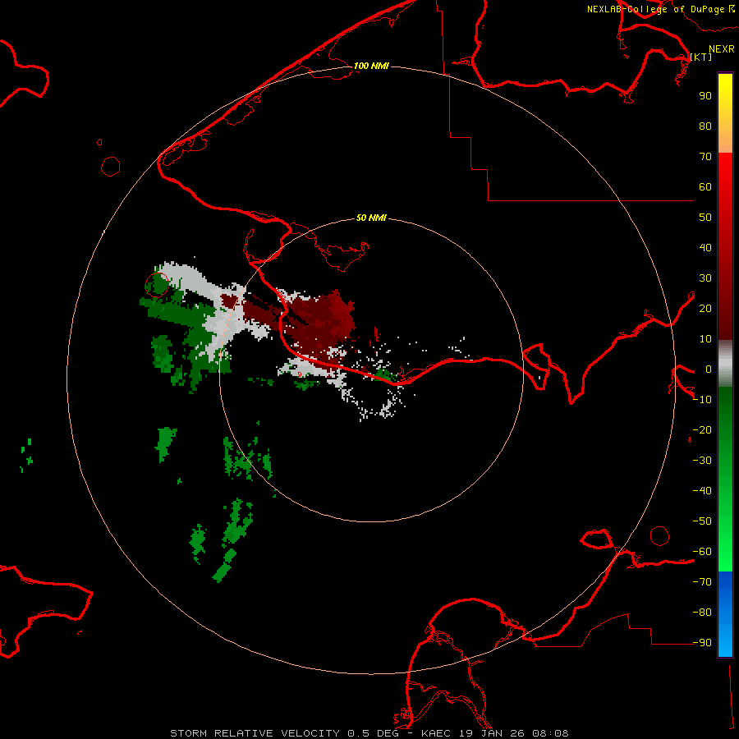Click STORM RELATIVE VELOCITY in the footer
Viewport: 739px width, 739px height.
tap(255, 733)
